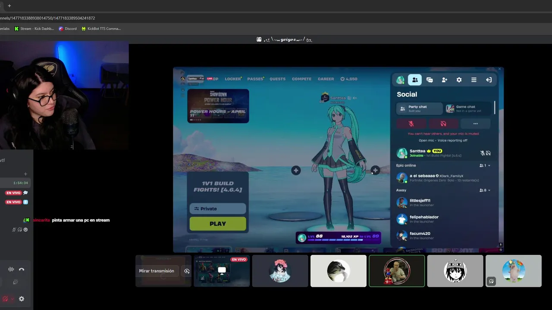Select the Game chat channel
Viewport: 552px width, 310px height.
(469, 108)
